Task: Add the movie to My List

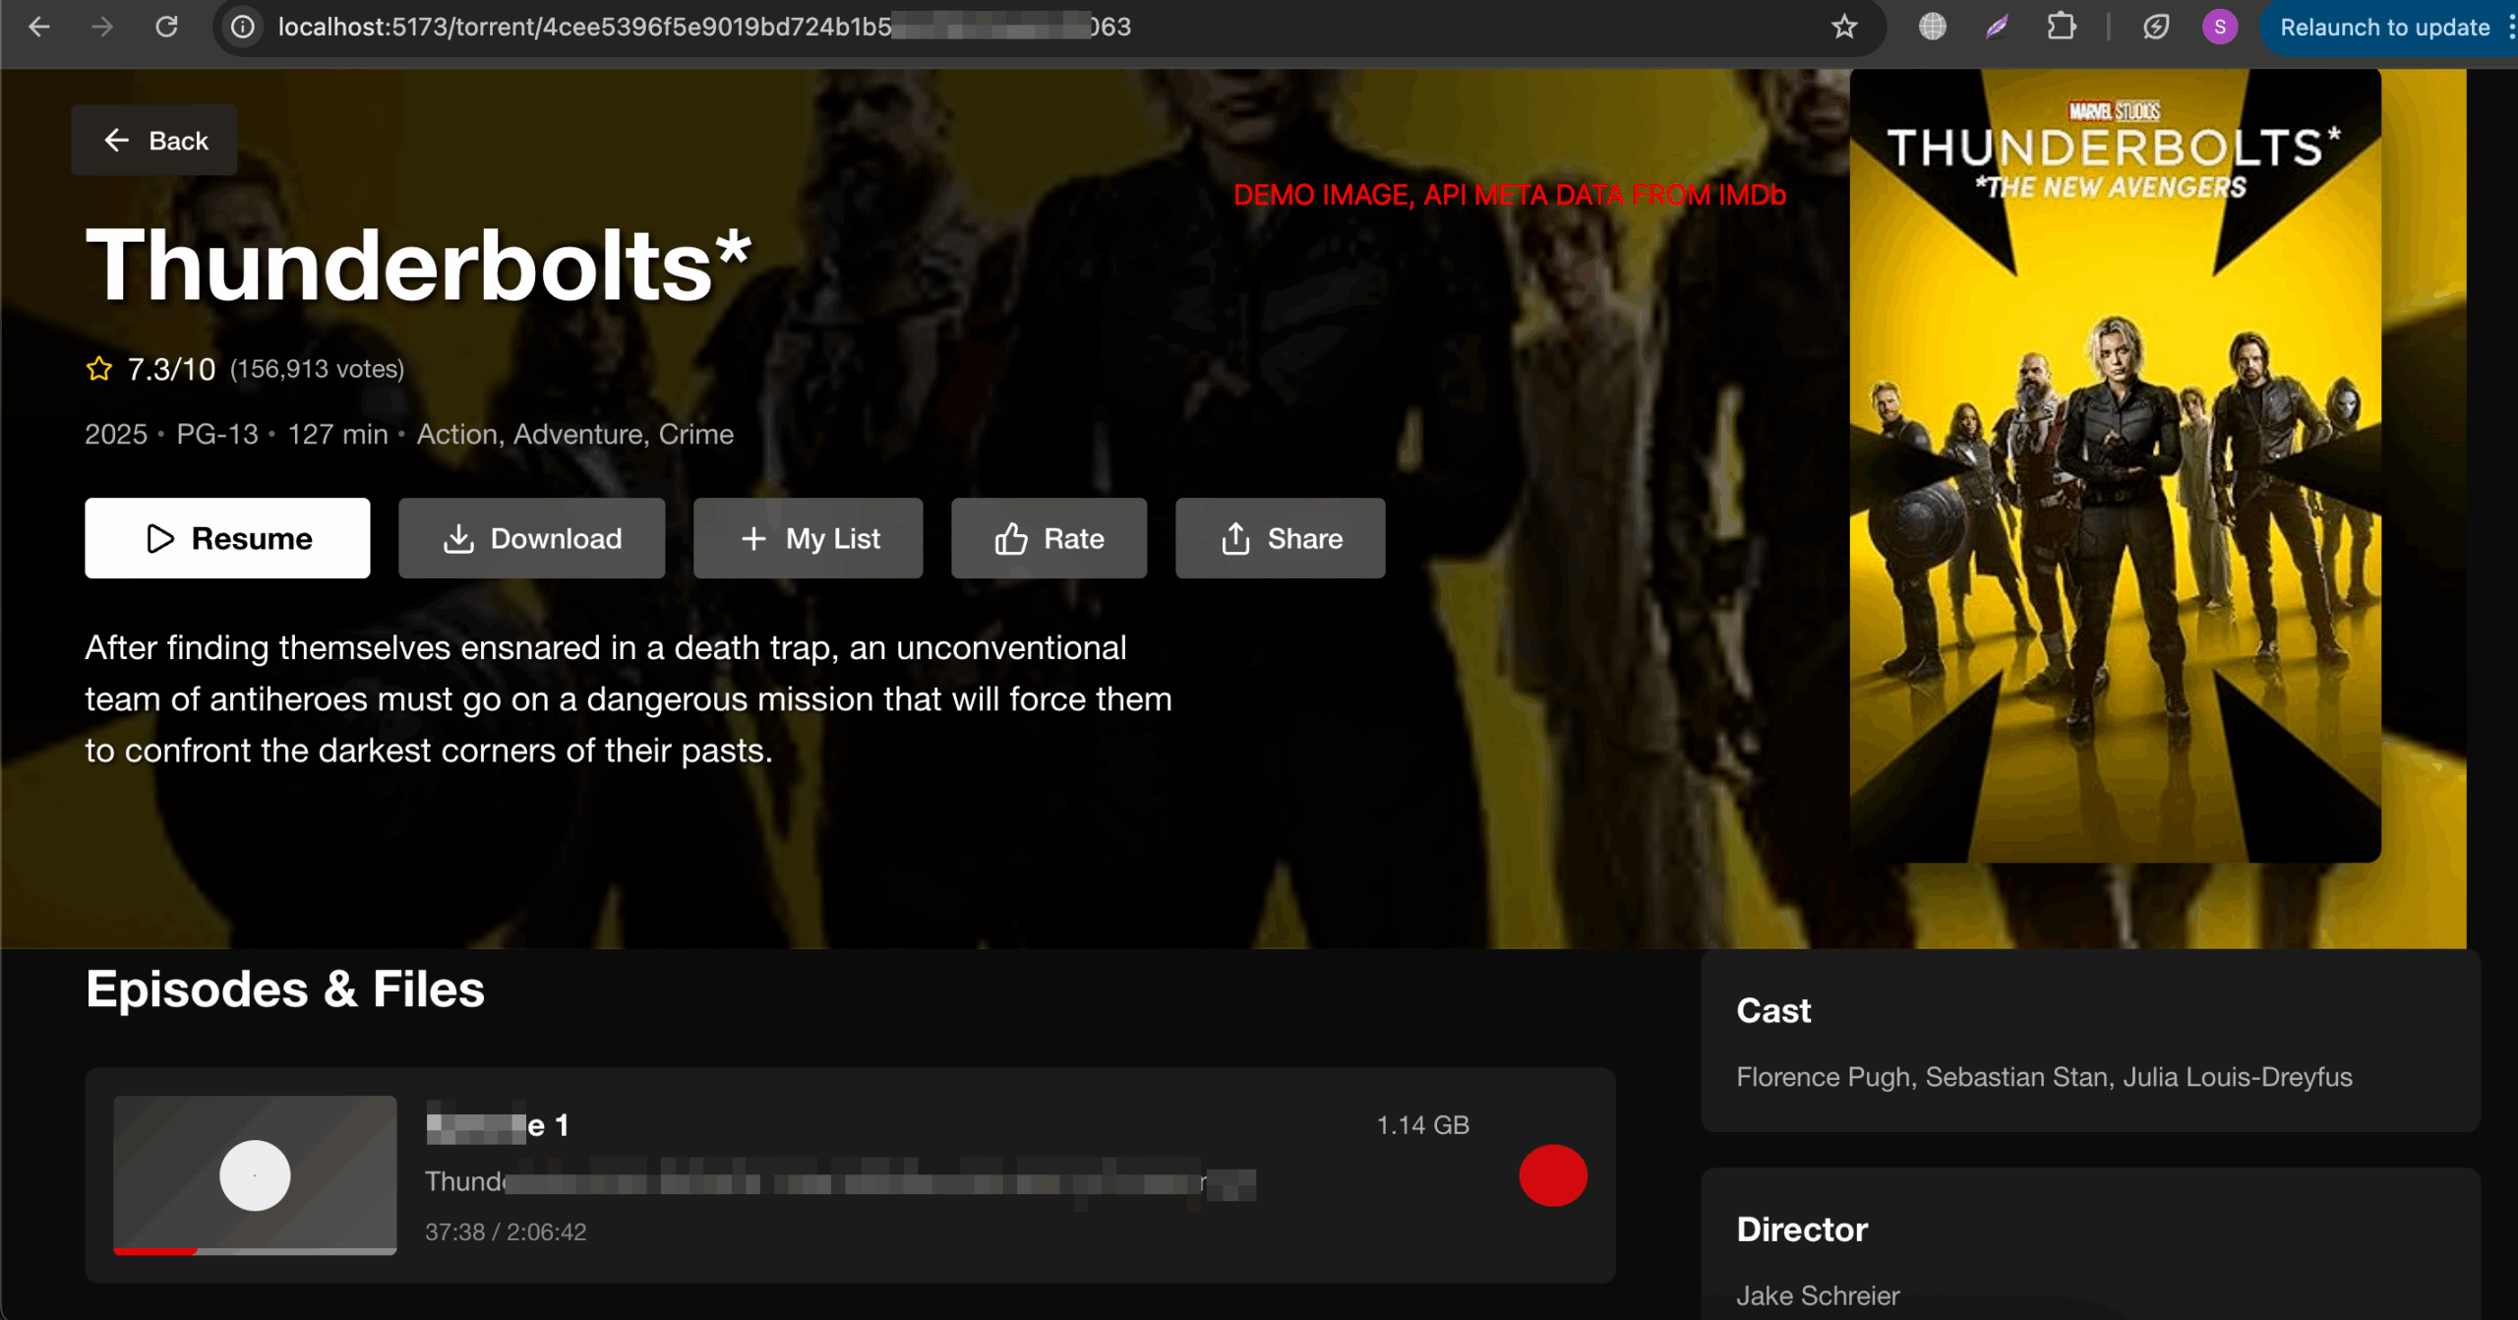Action: tap(808, 538)
